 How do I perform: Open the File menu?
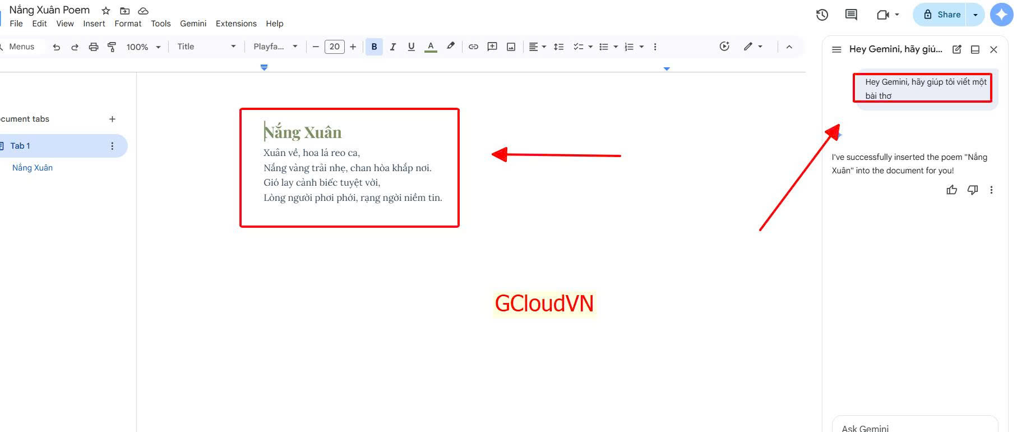16,24
